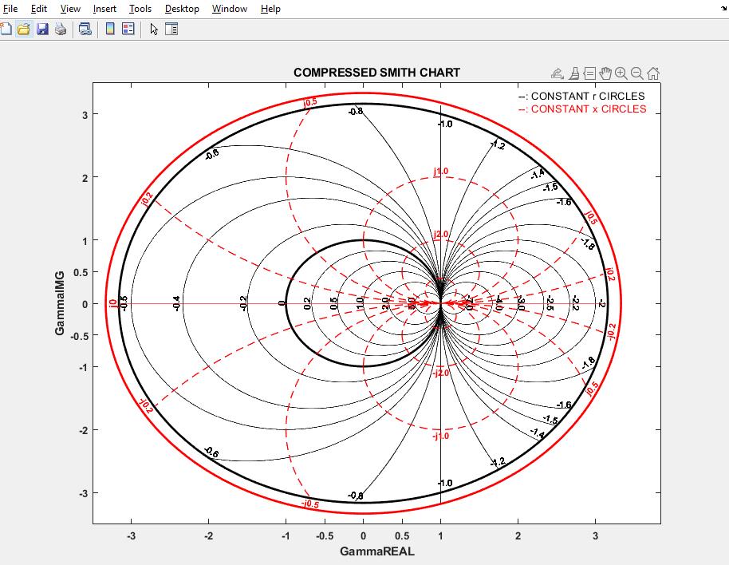Open the Help menu
This screenshot has width=729, height=565.
point(270,9)
